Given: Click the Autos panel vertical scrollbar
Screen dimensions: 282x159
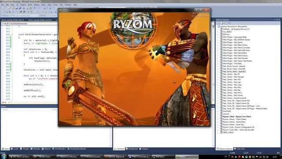Looking at the screenshot, I should pos(111,128).
